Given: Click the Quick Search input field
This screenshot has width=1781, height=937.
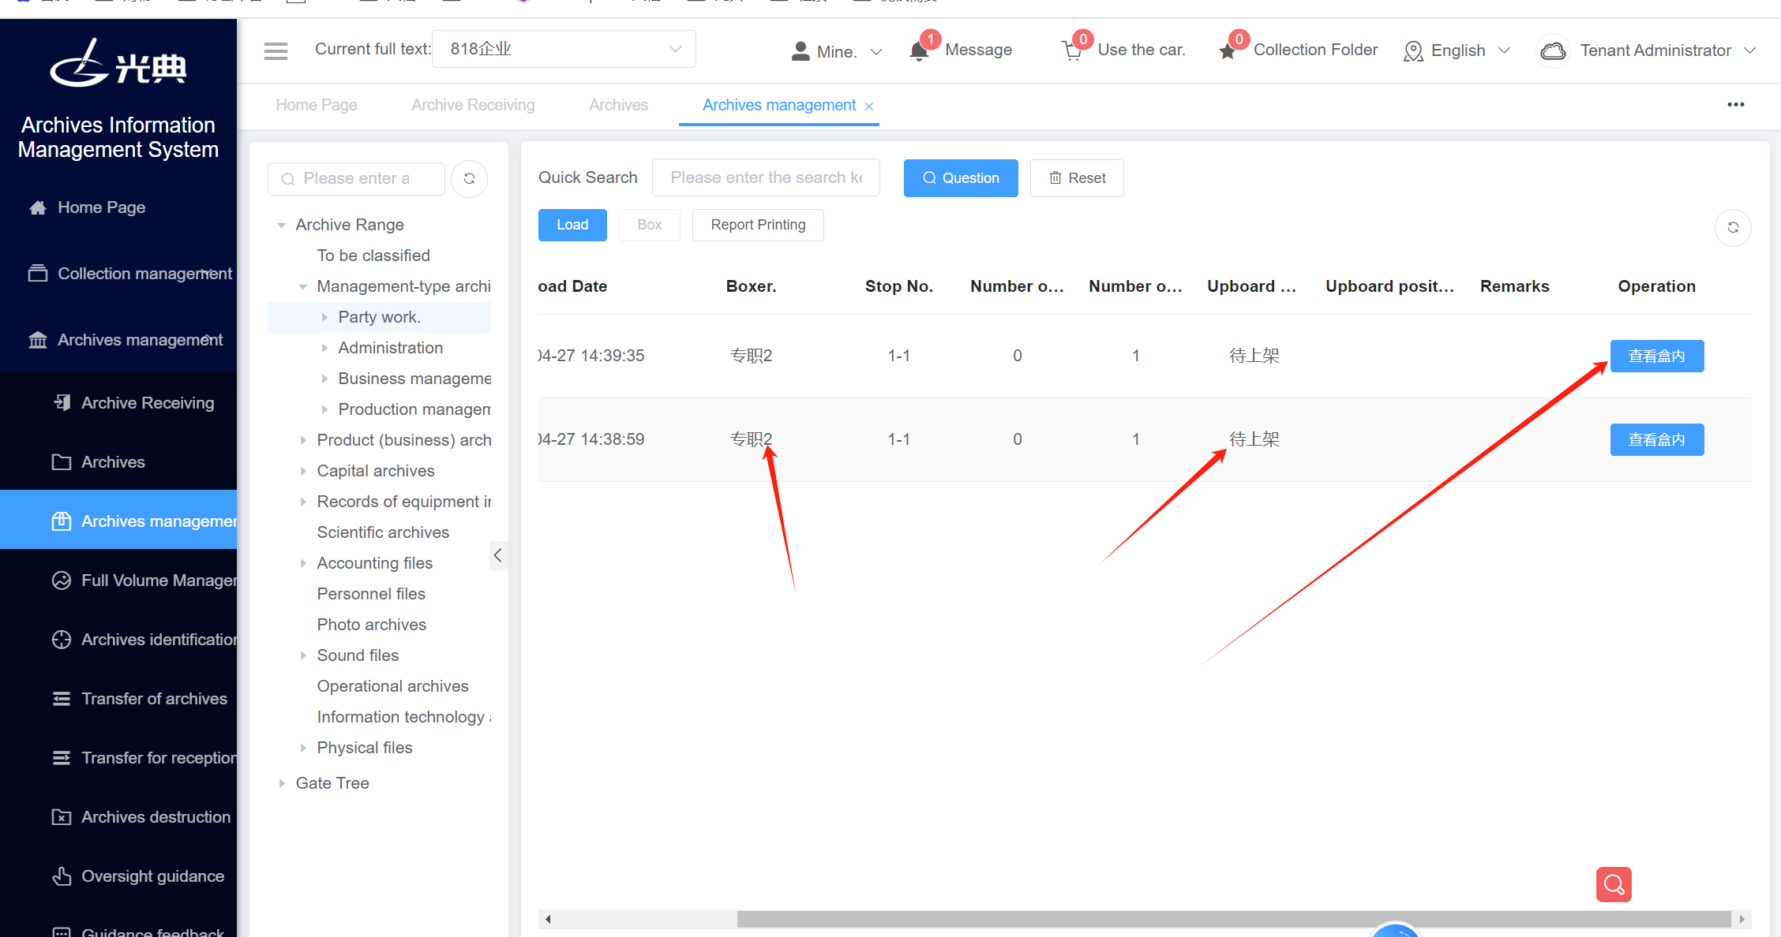Looking at the screenshot, I should coord(766,177).
